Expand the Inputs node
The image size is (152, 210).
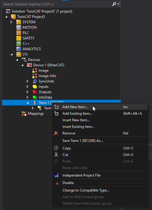click(27, 87)
